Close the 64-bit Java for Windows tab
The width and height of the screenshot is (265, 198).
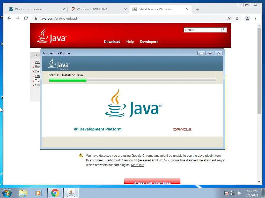pyautogui.click(x=187, y=10)
